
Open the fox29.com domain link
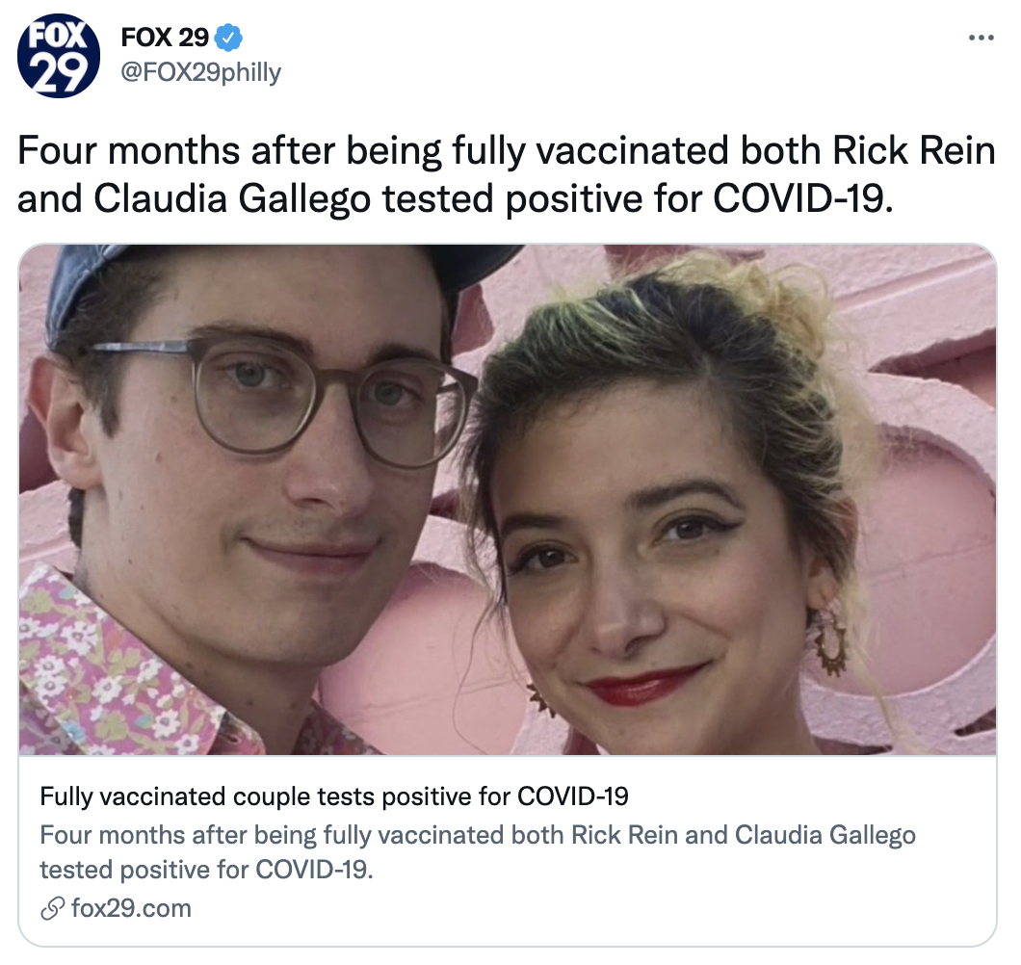(x=132, y=908)
